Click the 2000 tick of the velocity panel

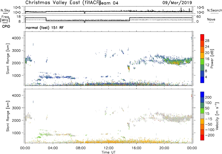click(x=16, y=120)
